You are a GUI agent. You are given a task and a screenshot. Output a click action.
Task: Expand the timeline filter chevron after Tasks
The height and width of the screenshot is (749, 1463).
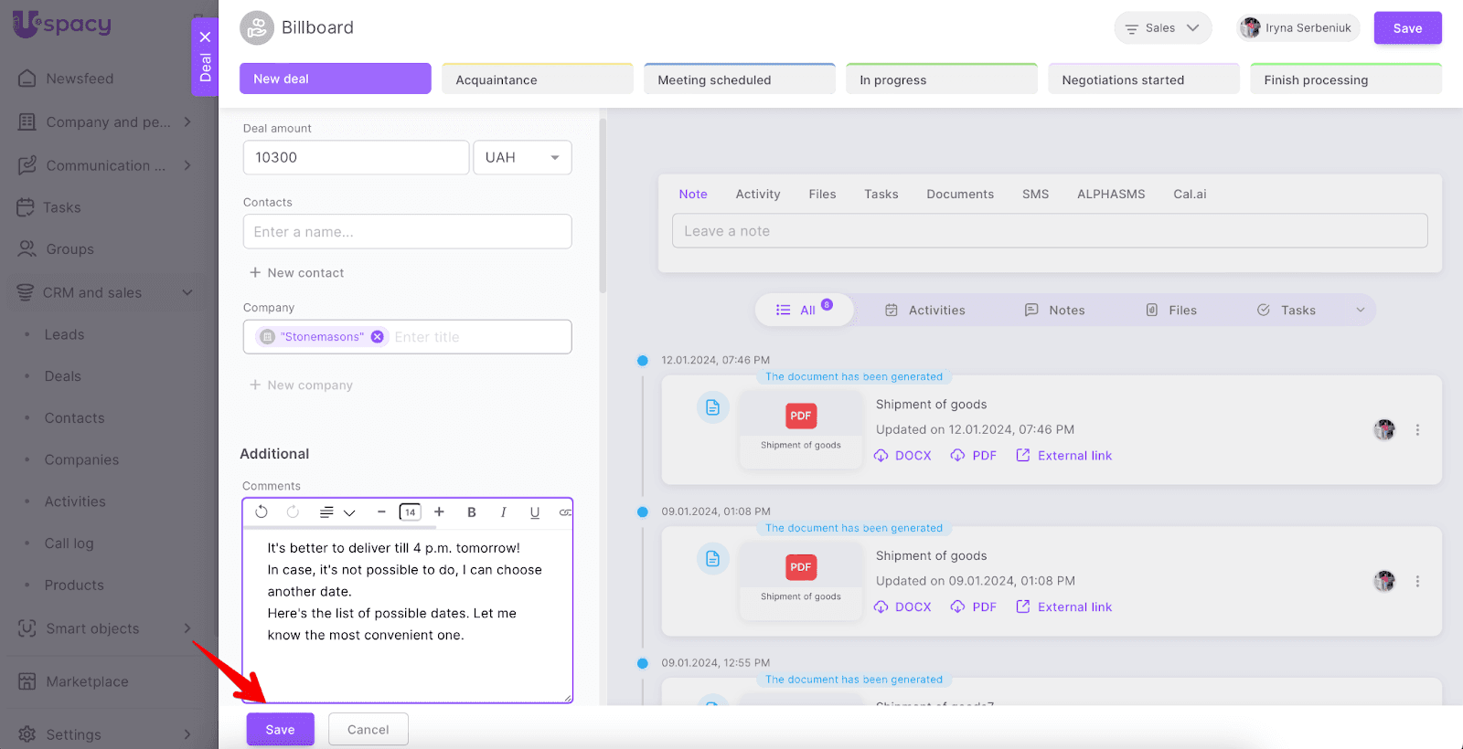(x=1360, y=311)
